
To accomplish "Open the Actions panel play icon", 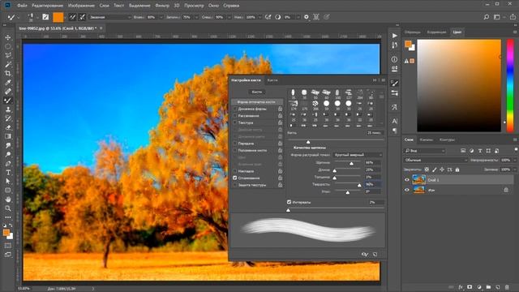I will [x=395, y=36].
